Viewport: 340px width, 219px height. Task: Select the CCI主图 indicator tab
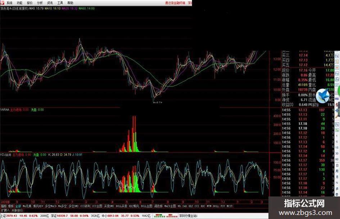(98, 206)
